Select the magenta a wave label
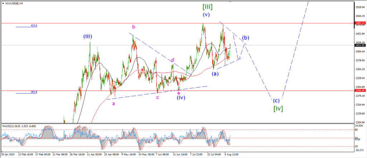Image resolution: width=367 pixels, height=158 pixels. coord(114,104)
